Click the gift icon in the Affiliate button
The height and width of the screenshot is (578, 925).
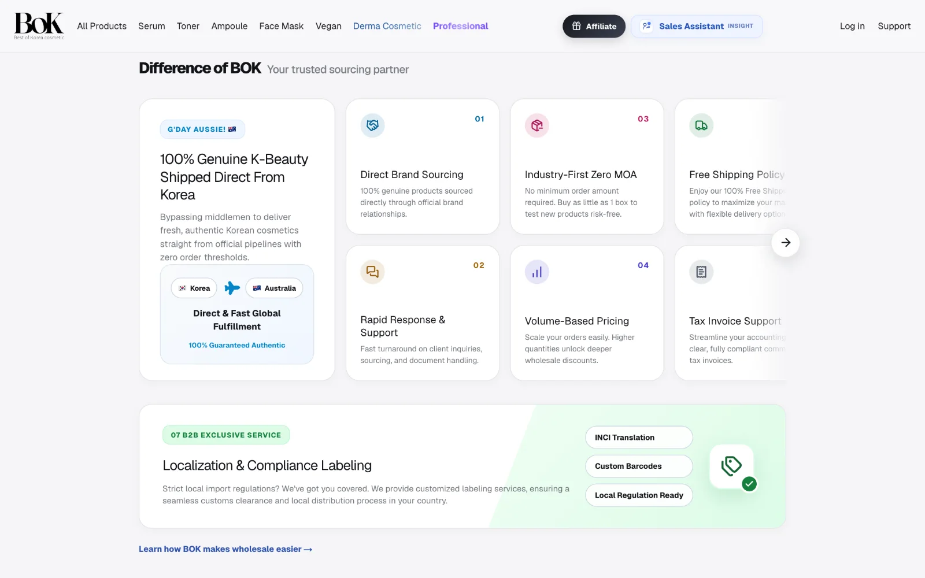576,26
